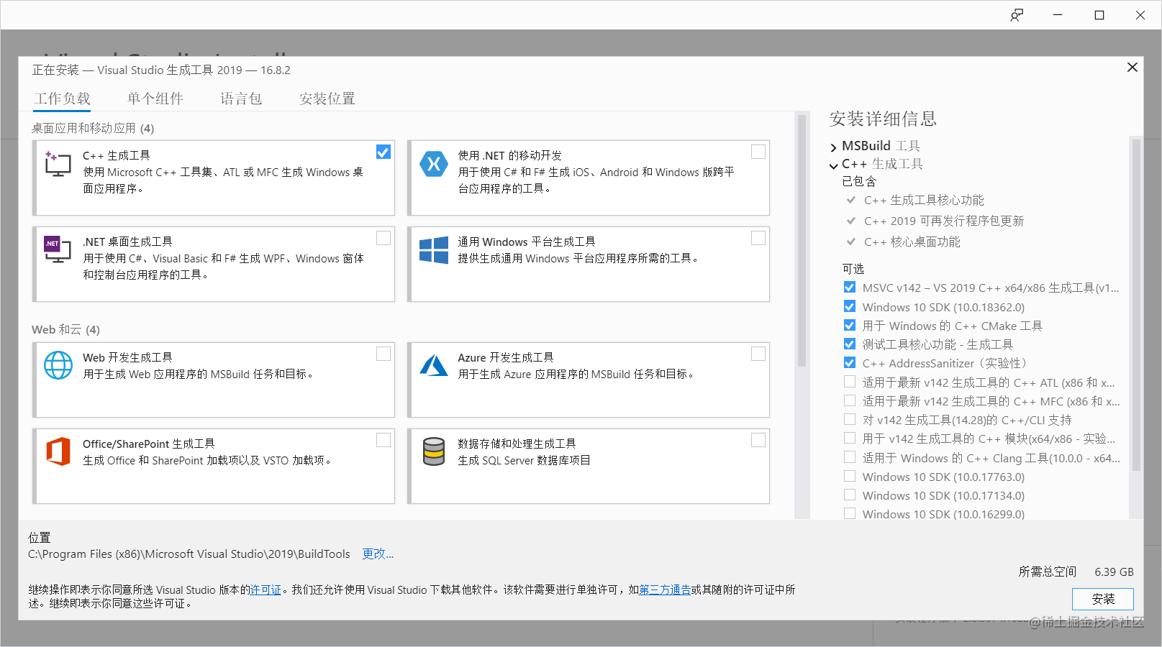Image resolution: width=1162 pixels, height=647 pixels.
Task: Check the Azure 开发生成工具 workload
Action: coord(758,354)
